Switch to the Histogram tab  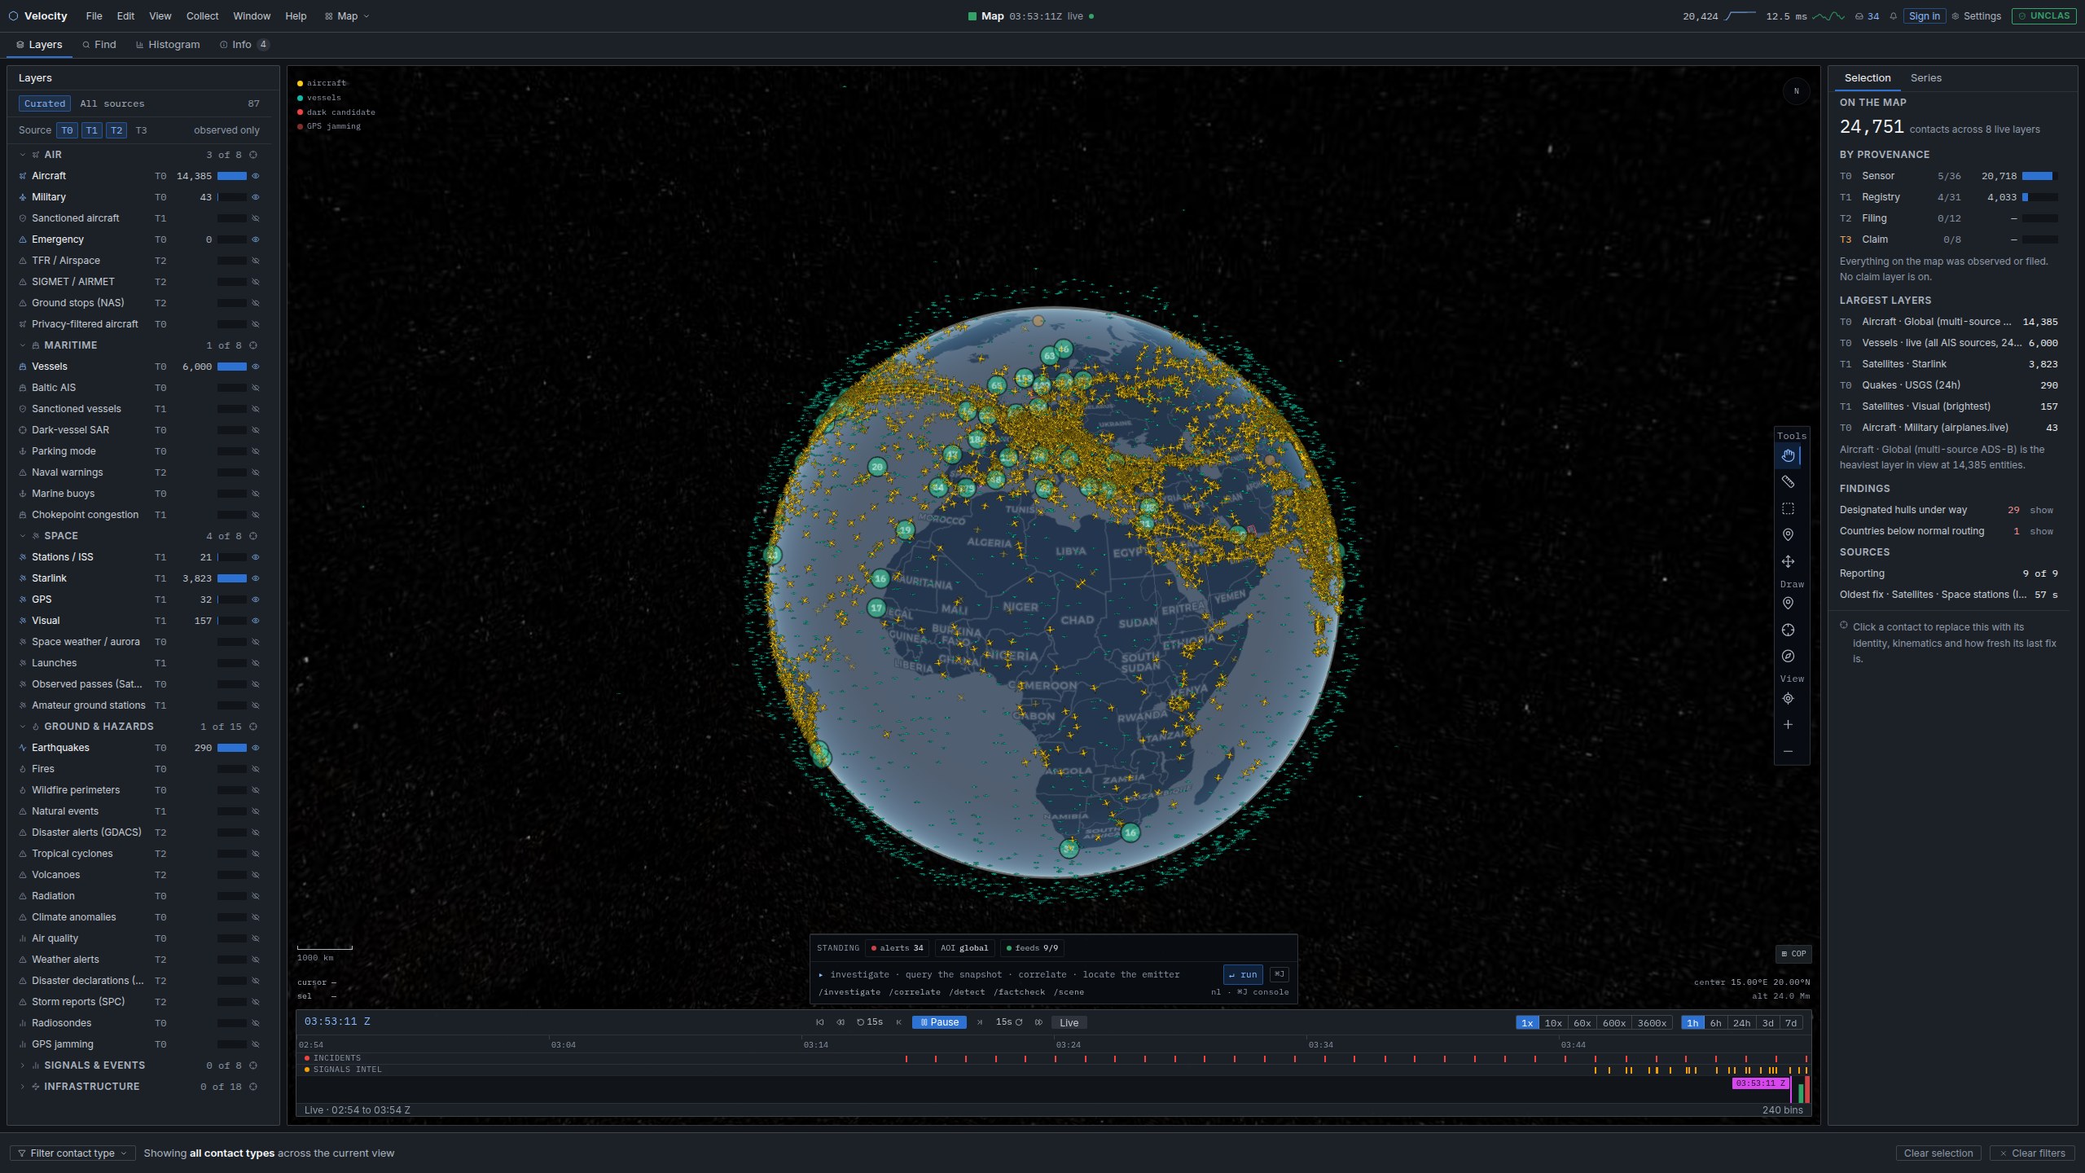(168, 45)
